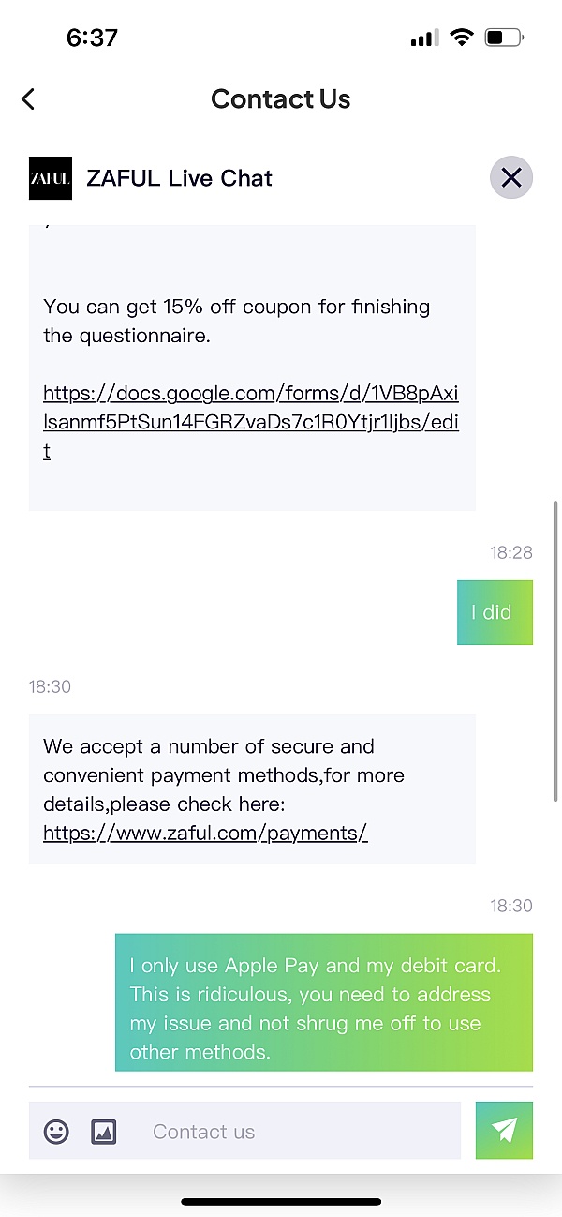The height and width of the screenshot is (1217, 562).
Task: Focus the "Contact us" message field
Action: tap(300, 1132)
